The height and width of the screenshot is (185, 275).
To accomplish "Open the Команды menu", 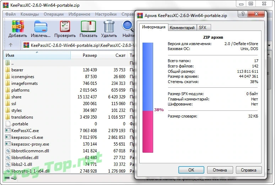I will pos(29,14).
